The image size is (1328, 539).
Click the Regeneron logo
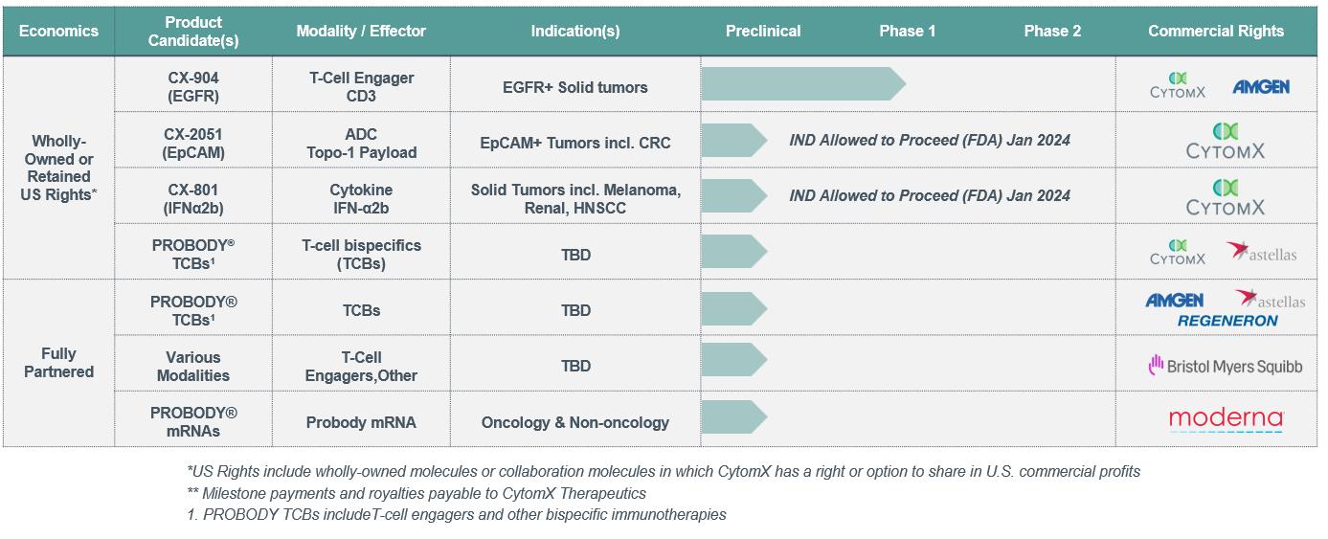1227,322
